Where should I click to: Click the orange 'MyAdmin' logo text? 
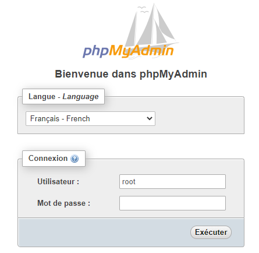point(141,51)
